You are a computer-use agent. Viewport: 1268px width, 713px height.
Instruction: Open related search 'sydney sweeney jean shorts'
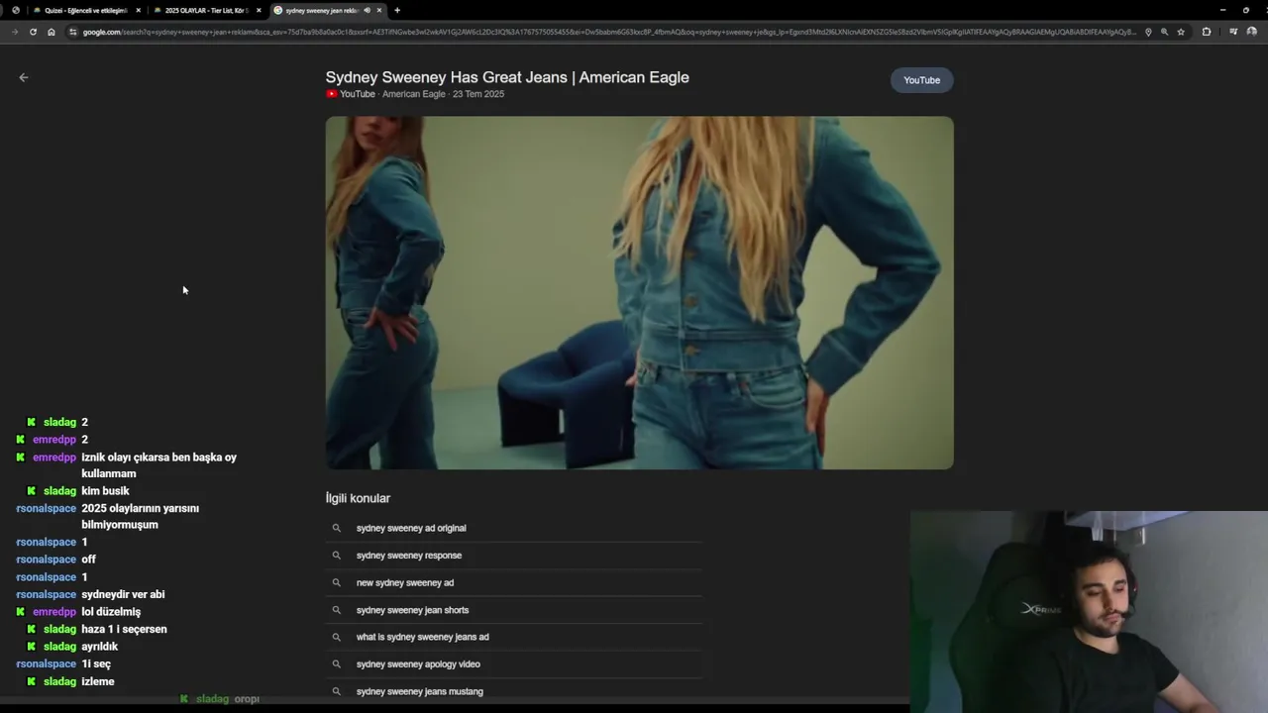[412, 610]
